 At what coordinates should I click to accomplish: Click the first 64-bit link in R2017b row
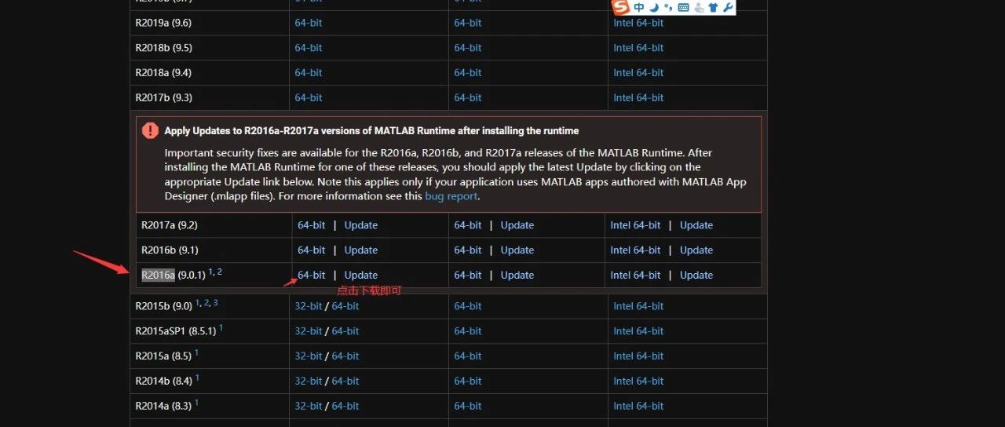pos(309,98)
